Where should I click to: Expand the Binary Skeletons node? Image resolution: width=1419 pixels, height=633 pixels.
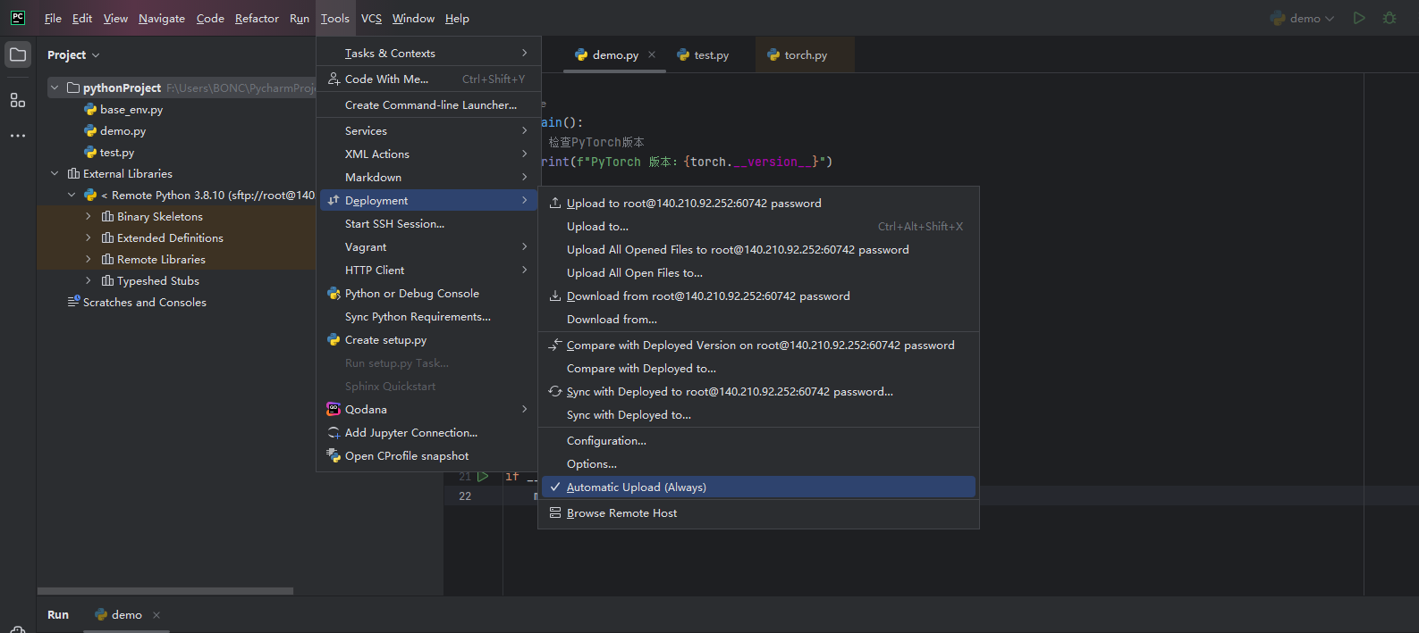89,216
